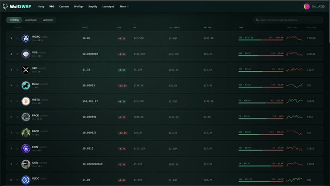Click the CAW price $0.0000000068

click(92, 164)
